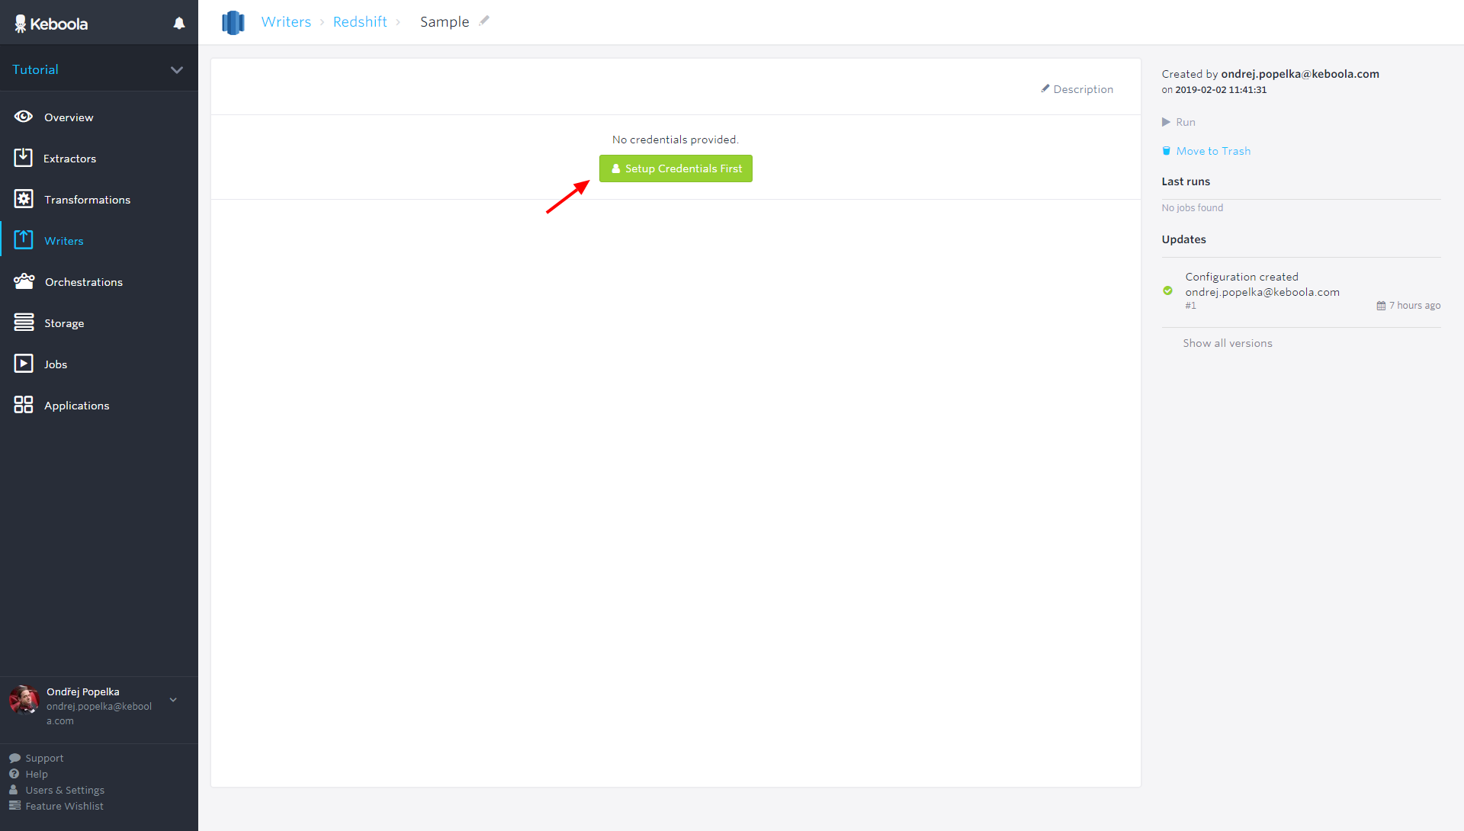Viewport: 1464px width, 831px height.
Task: Open Transformations from the sidebar
Action: 24,199
